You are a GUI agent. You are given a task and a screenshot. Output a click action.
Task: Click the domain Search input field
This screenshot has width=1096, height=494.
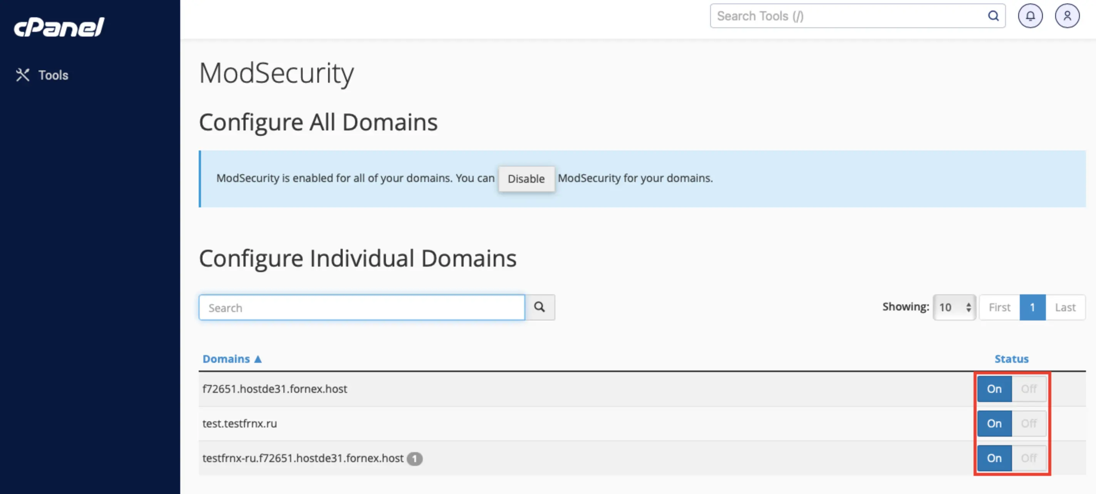(x=362, y=307)
